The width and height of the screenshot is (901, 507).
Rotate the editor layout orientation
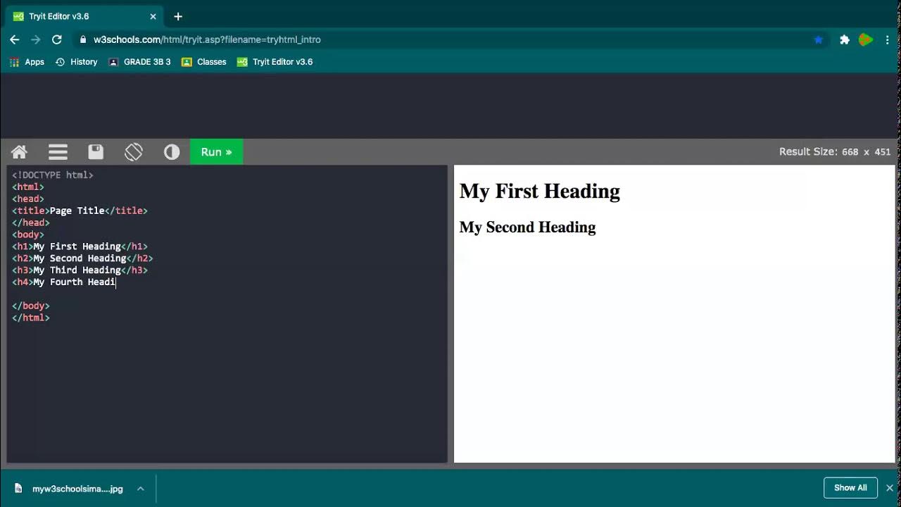[x=134, y=152]
